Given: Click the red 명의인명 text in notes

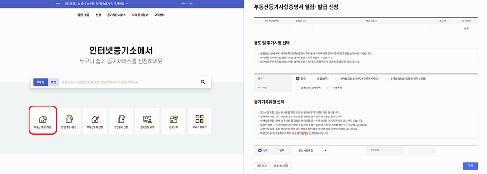Looking at the screenshot, I should coord(301,133).
